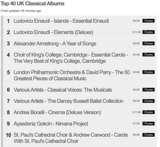Open Choir of King's College Essential Carols
The image size is (160, 147).
pyautogui.click(x=71, y=58)
